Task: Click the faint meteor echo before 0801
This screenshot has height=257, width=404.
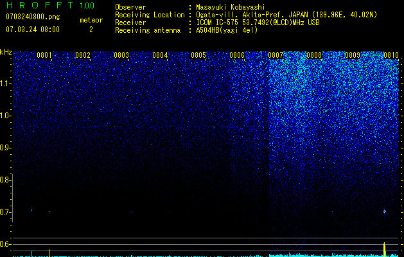Action: tap(31, 210)
